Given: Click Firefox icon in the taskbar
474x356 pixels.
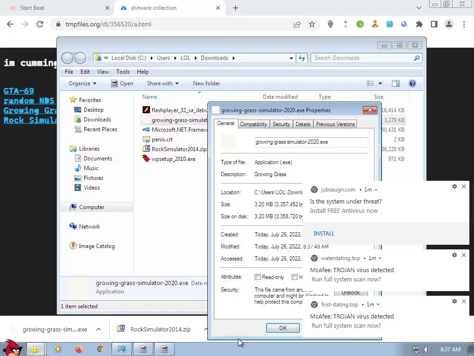Looking at the screenshot, I should pyautogui.click(x=79, y=350).
